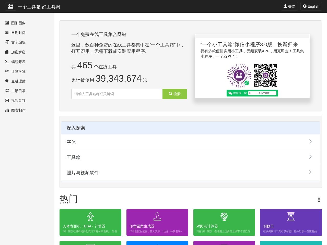
Task: Click the purple mini-program round code image
Action: (x=239, y=76)
